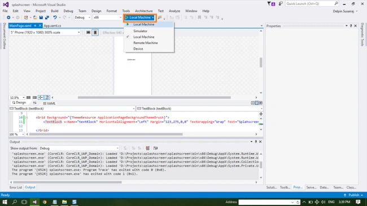Click the Auto Hide pin in Properties panel
This screenshot has height=206, width=367.
pos(351,26)
